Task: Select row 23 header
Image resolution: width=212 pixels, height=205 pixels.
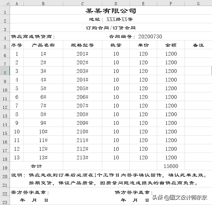Action: 5,200
